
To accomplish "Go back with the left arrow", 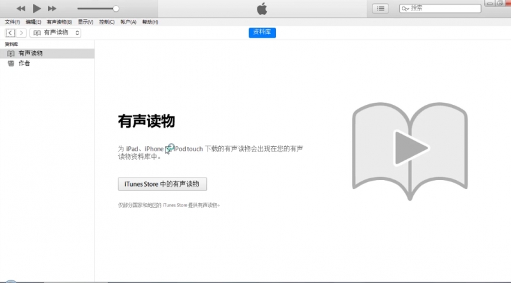I will [x=10, y=33].
